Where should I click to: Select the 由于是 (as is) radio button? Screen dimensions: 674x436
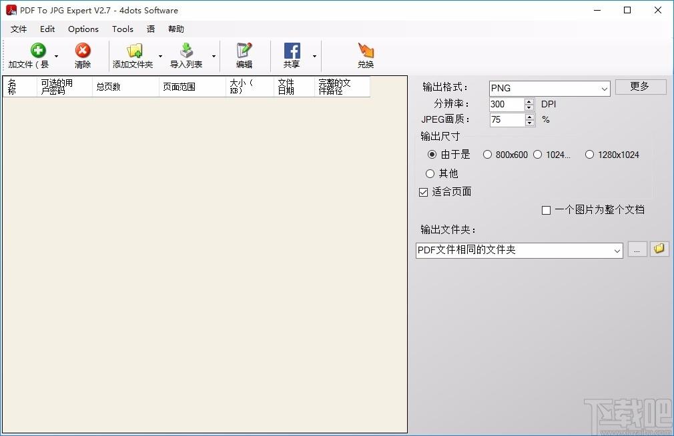pyautogui.click(x=432, y=154)
